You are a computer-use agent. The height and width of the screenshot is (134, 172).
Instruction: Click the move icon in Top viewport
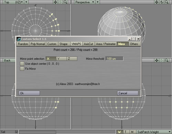click(55, 2)
